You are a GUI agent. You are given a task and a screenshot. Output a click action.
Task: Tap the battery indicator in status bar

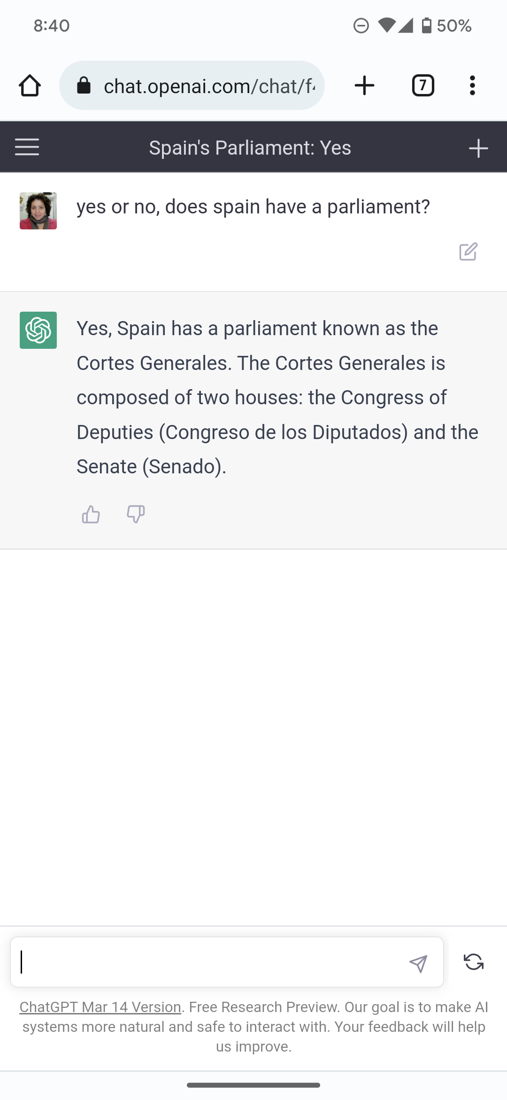(x=426, y=25)
